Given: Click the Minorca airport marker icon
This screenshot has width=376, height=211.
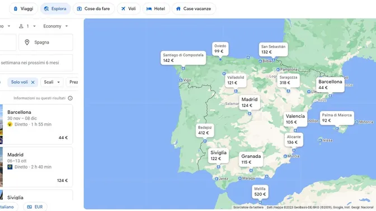Looking at the screenshot, I should click(x=357, y=122).
